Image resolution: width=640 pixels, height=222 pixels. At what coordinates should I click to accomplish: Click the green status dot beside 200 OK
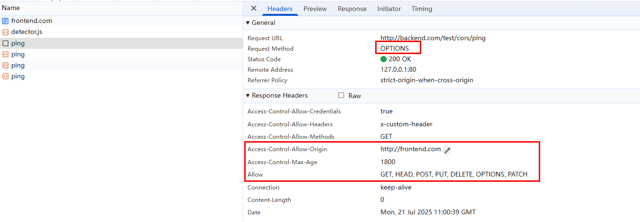[x=383, y=59]
